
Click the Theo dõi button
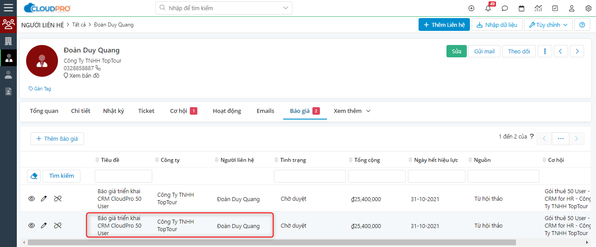pyautogui.click(x=519, y=51)
